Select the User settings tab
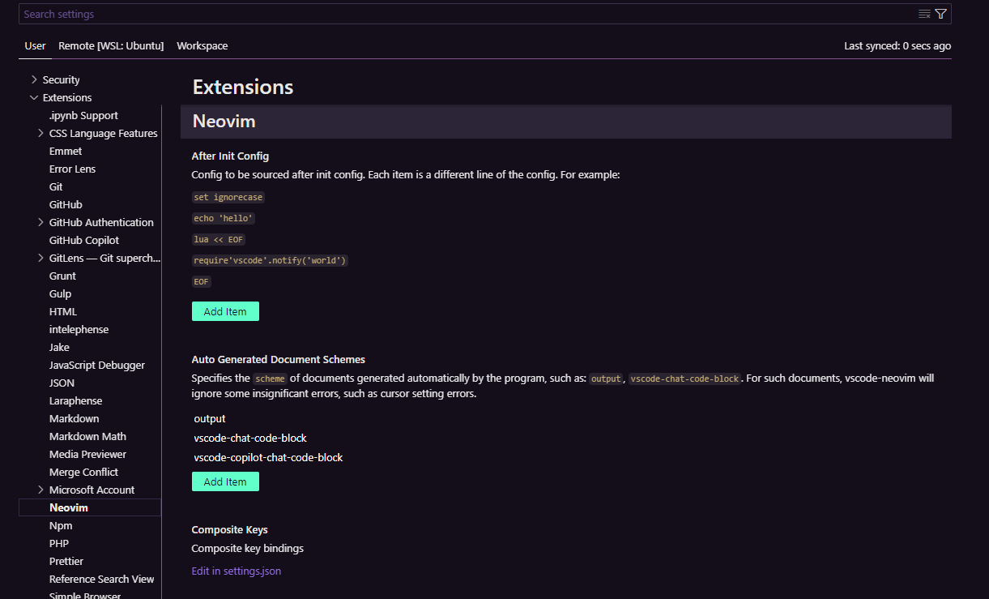The image size is (989, 599). [35, 46]
